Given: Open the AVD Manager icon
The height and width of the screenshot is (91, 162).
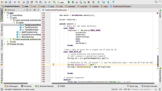Looking at the screenshot, I should click(x=93, y=2).
